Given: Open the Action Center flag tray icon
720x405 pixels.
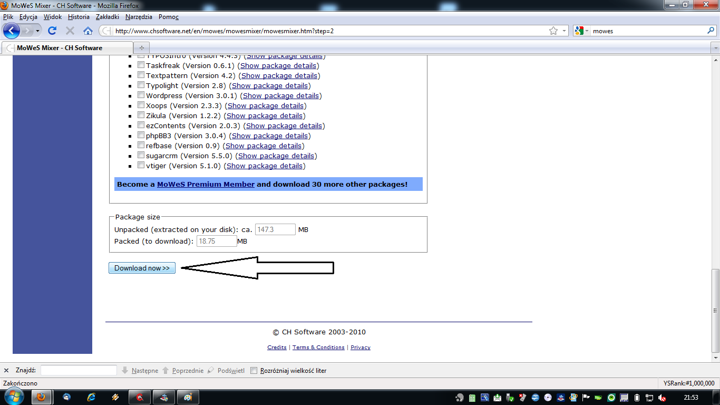Looking at the screenshot, I should coord(586,398).
